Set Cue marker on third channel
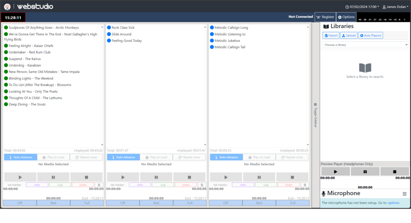411x223 pixels. pyautogui.click(x=266, y=185)
